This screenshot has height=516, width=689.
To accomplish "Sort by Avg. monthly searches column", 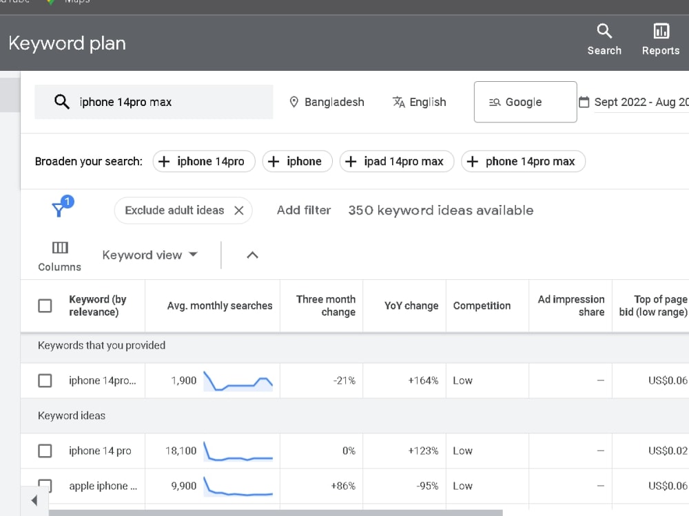I will pos(220,306).
